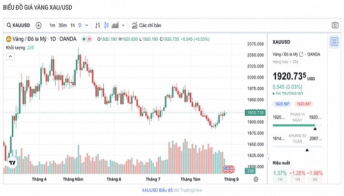Toggle the details panel icon in sidebar
The height and width of the screenshot is (196, 344).
(334, 41)
